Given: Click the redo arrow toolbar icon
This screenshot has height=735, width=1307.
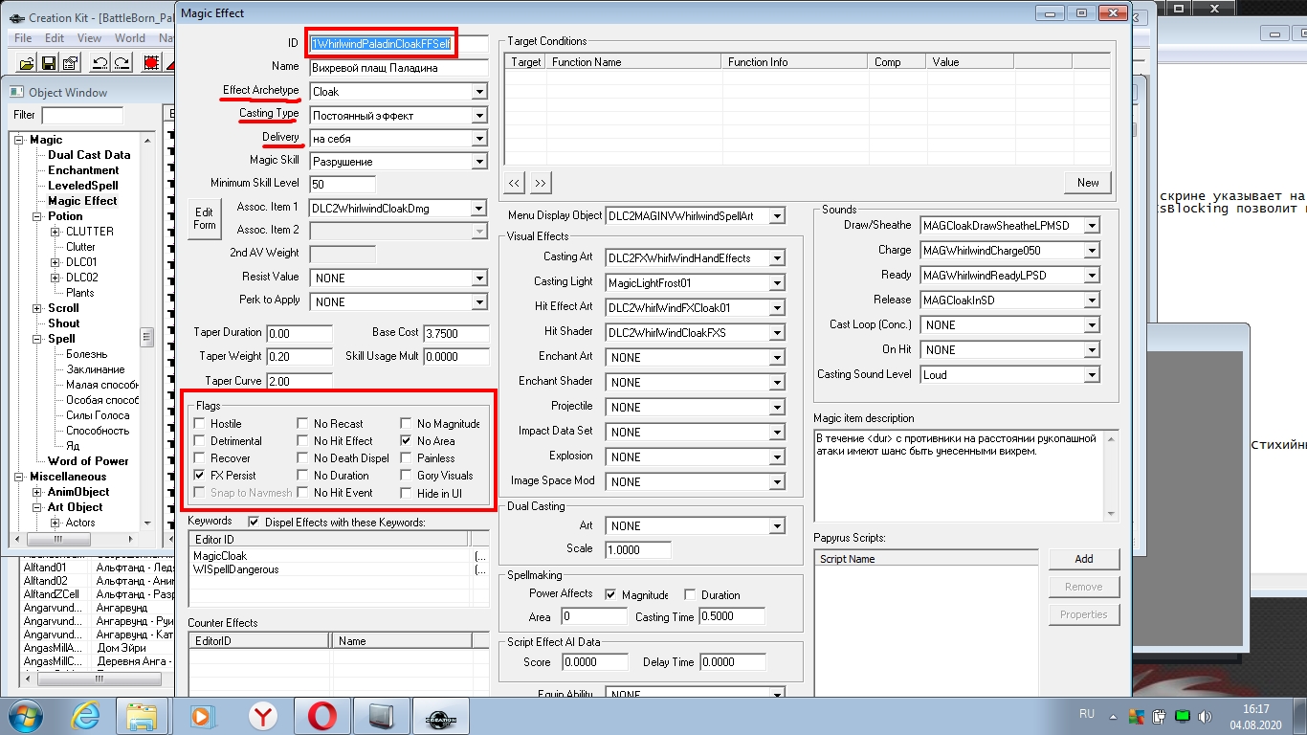Looking at the screenshot, I should point(122,63).
